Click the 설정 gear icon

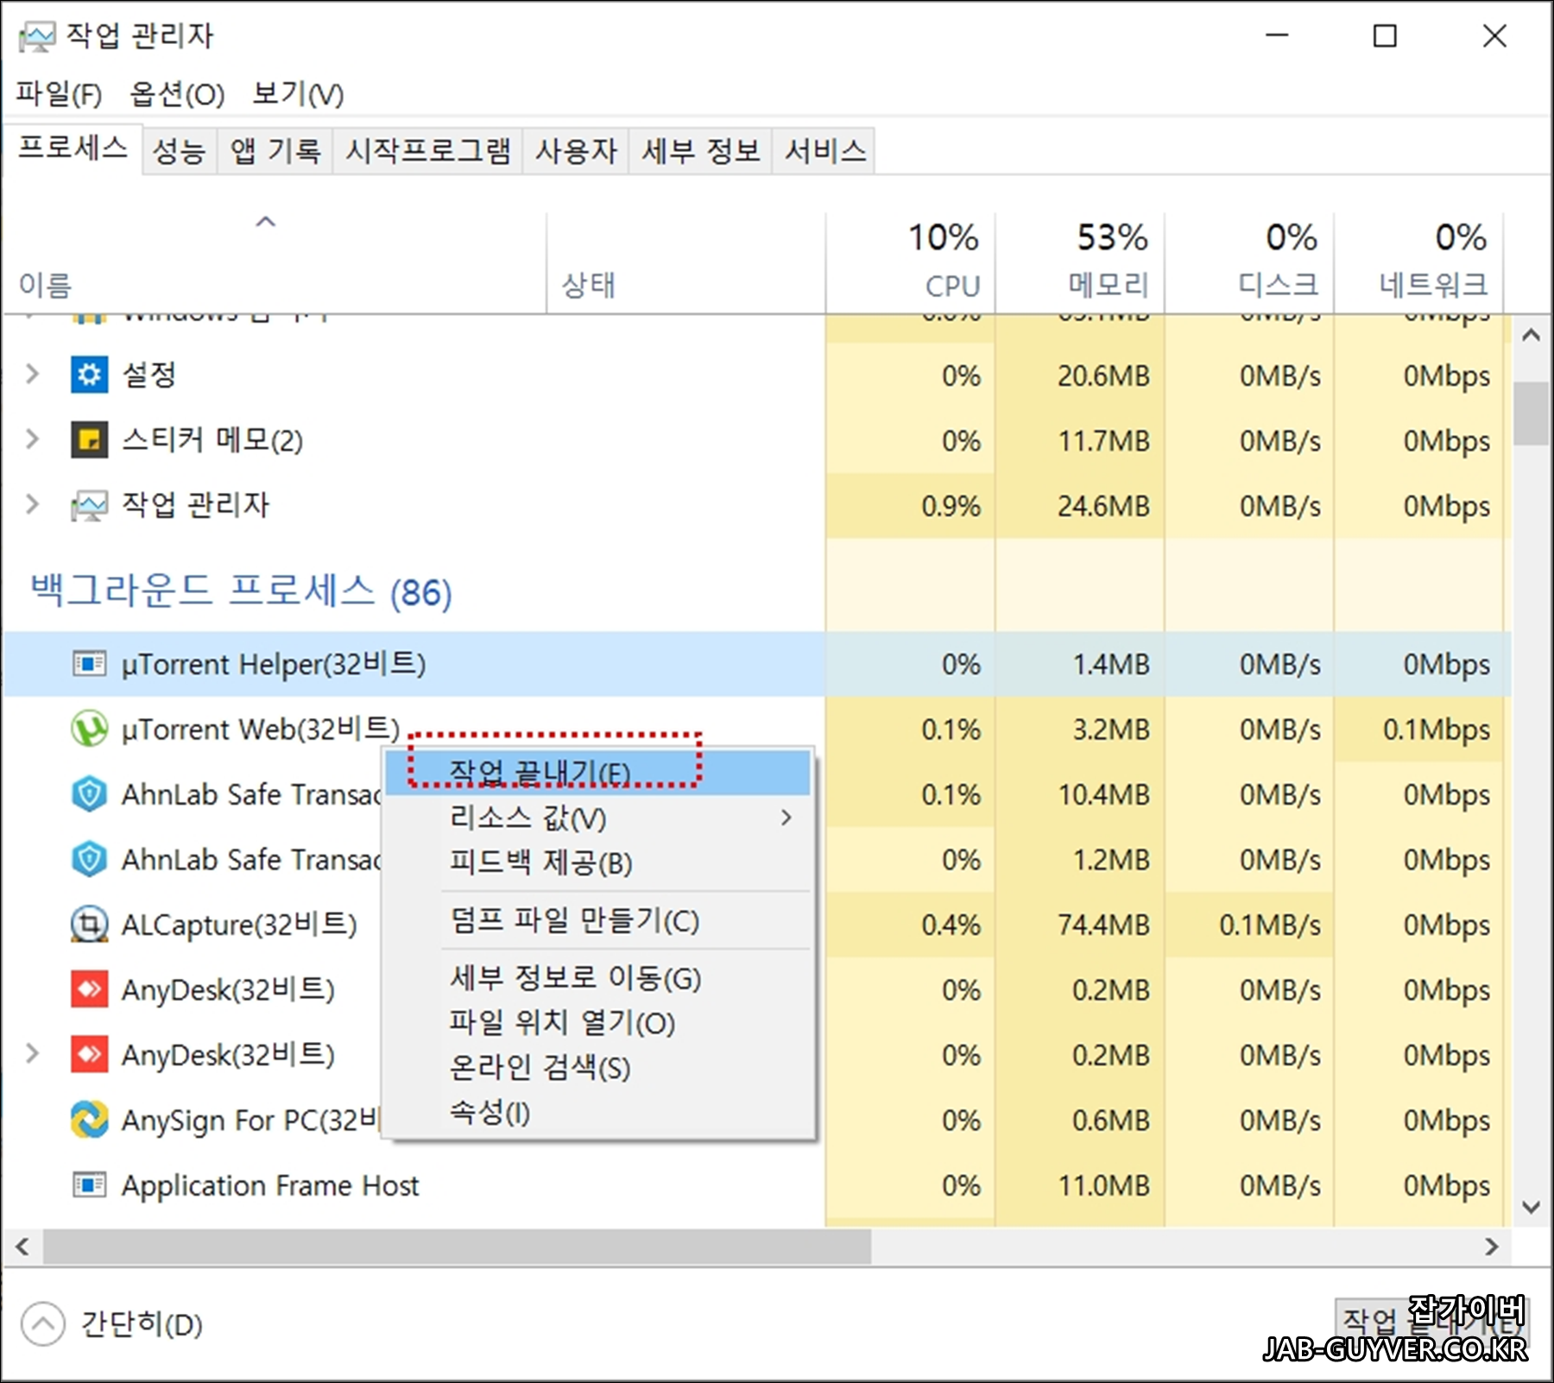coord(89,375)
